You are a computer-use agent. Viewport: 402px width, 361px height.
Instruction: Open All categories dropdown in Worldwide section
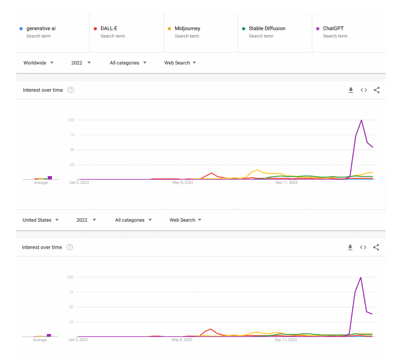[x=128, y=63]
